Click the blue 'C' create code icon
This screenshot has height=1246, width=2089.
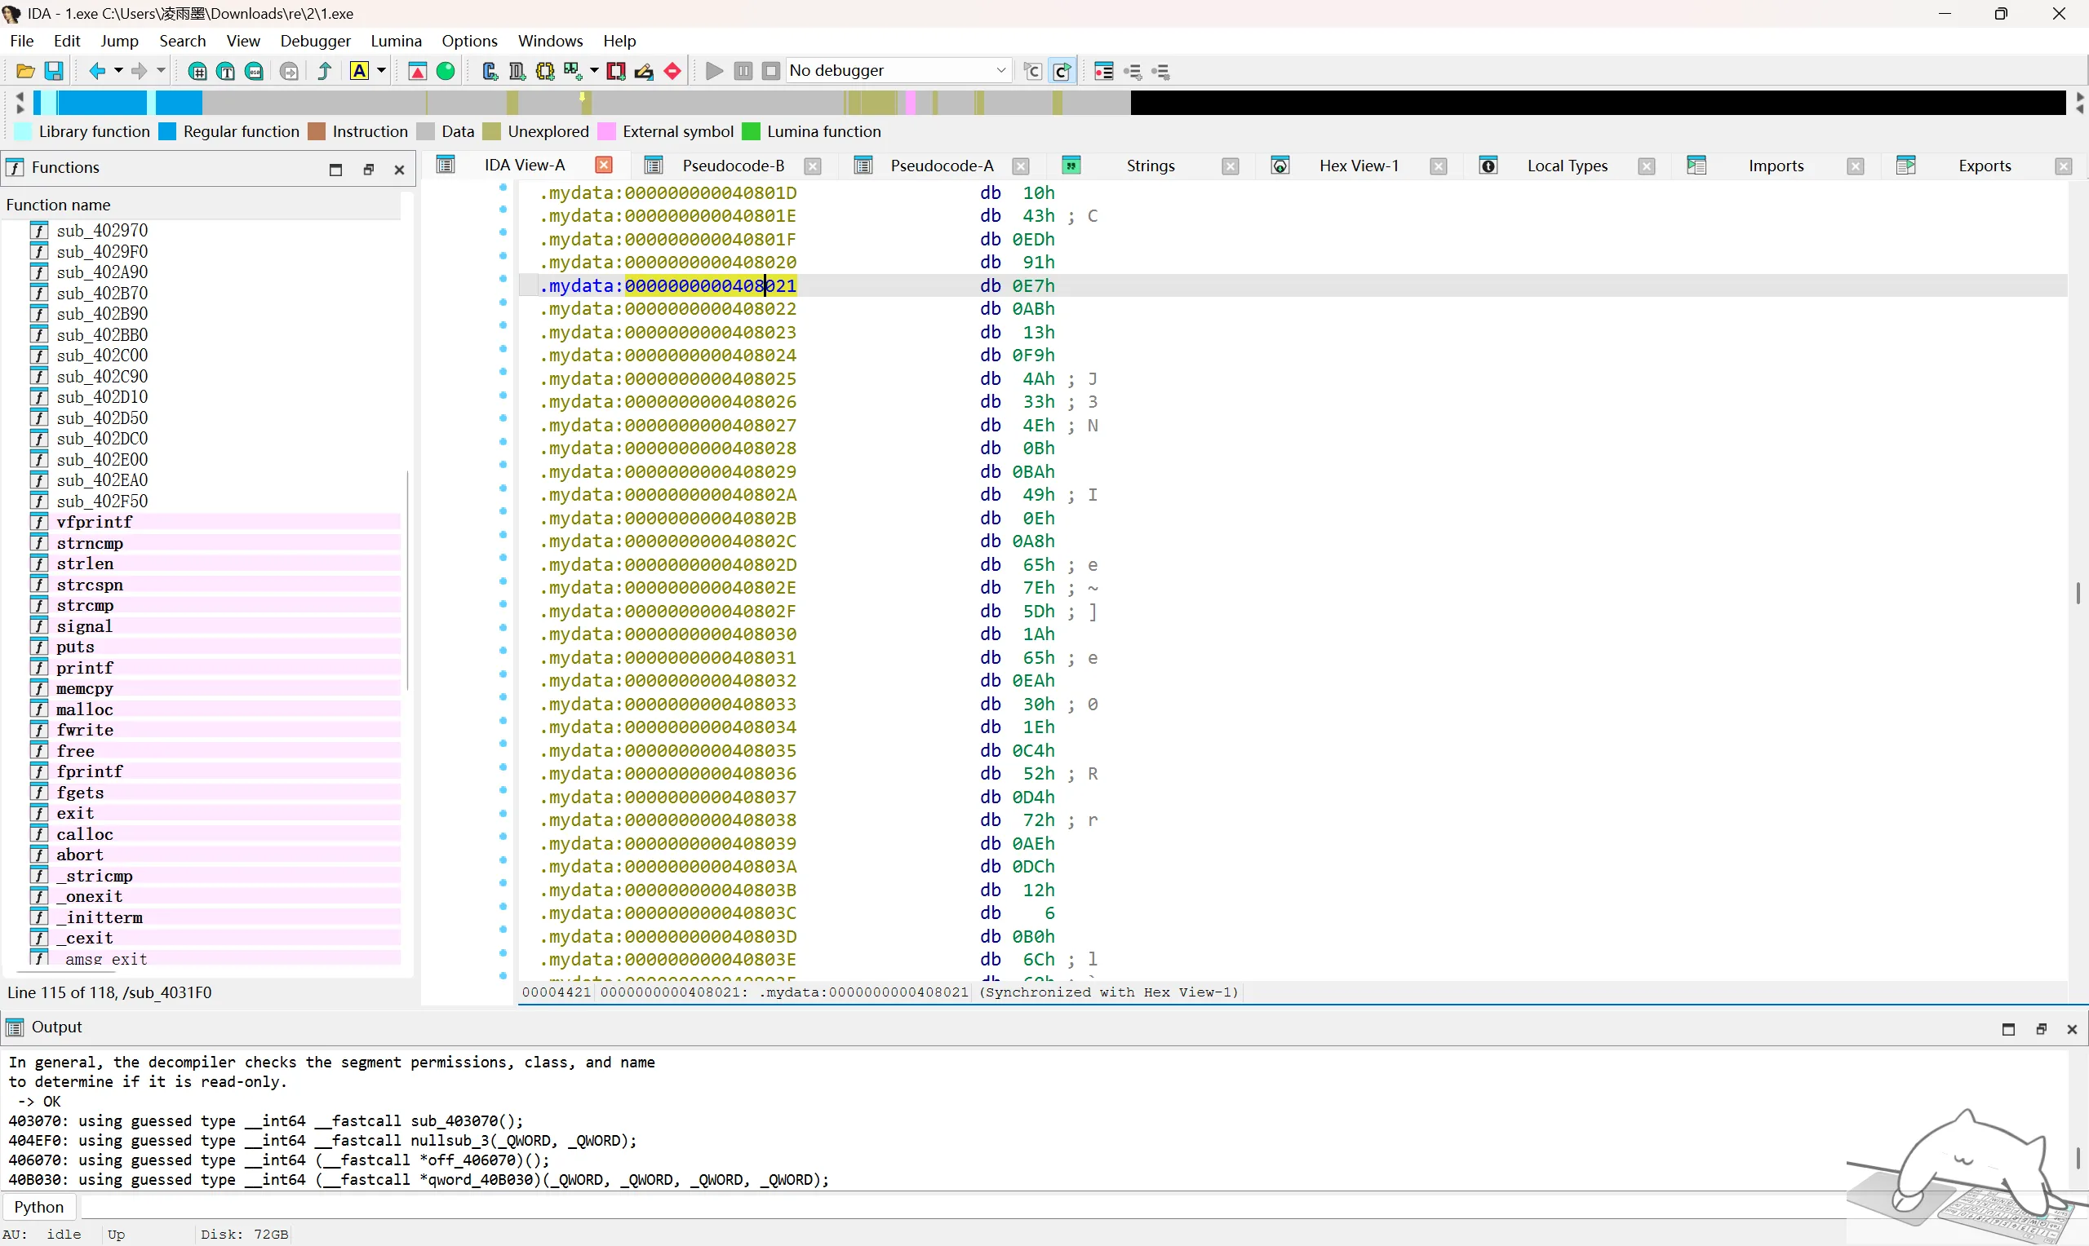(490, 72)
